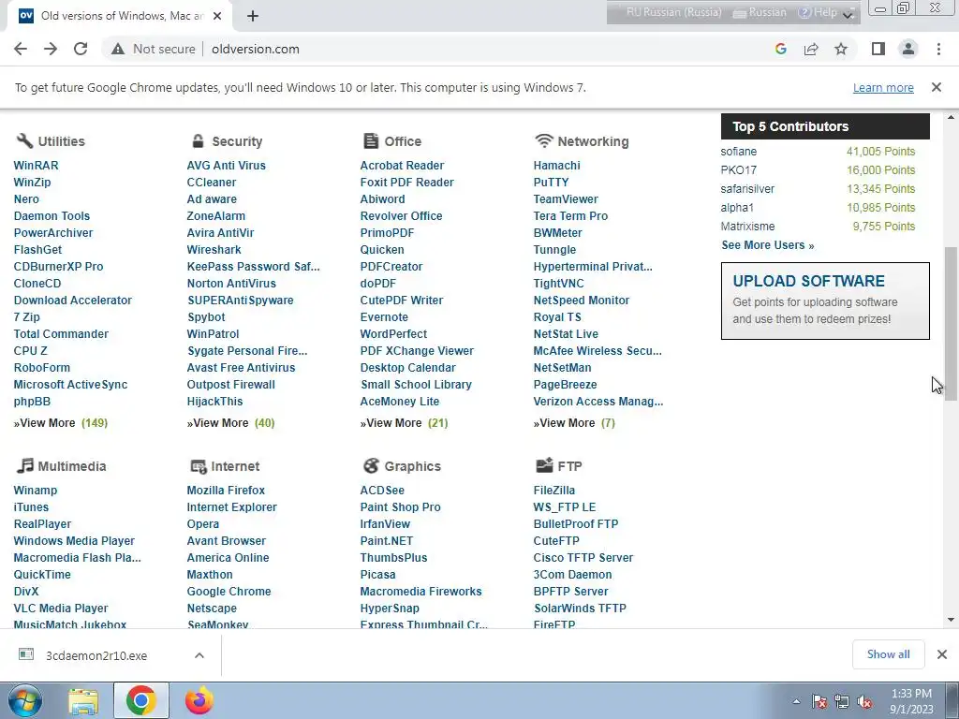The image size is (959, 719).
Task: Open Chrome side panel
Action: pos(878,49)
